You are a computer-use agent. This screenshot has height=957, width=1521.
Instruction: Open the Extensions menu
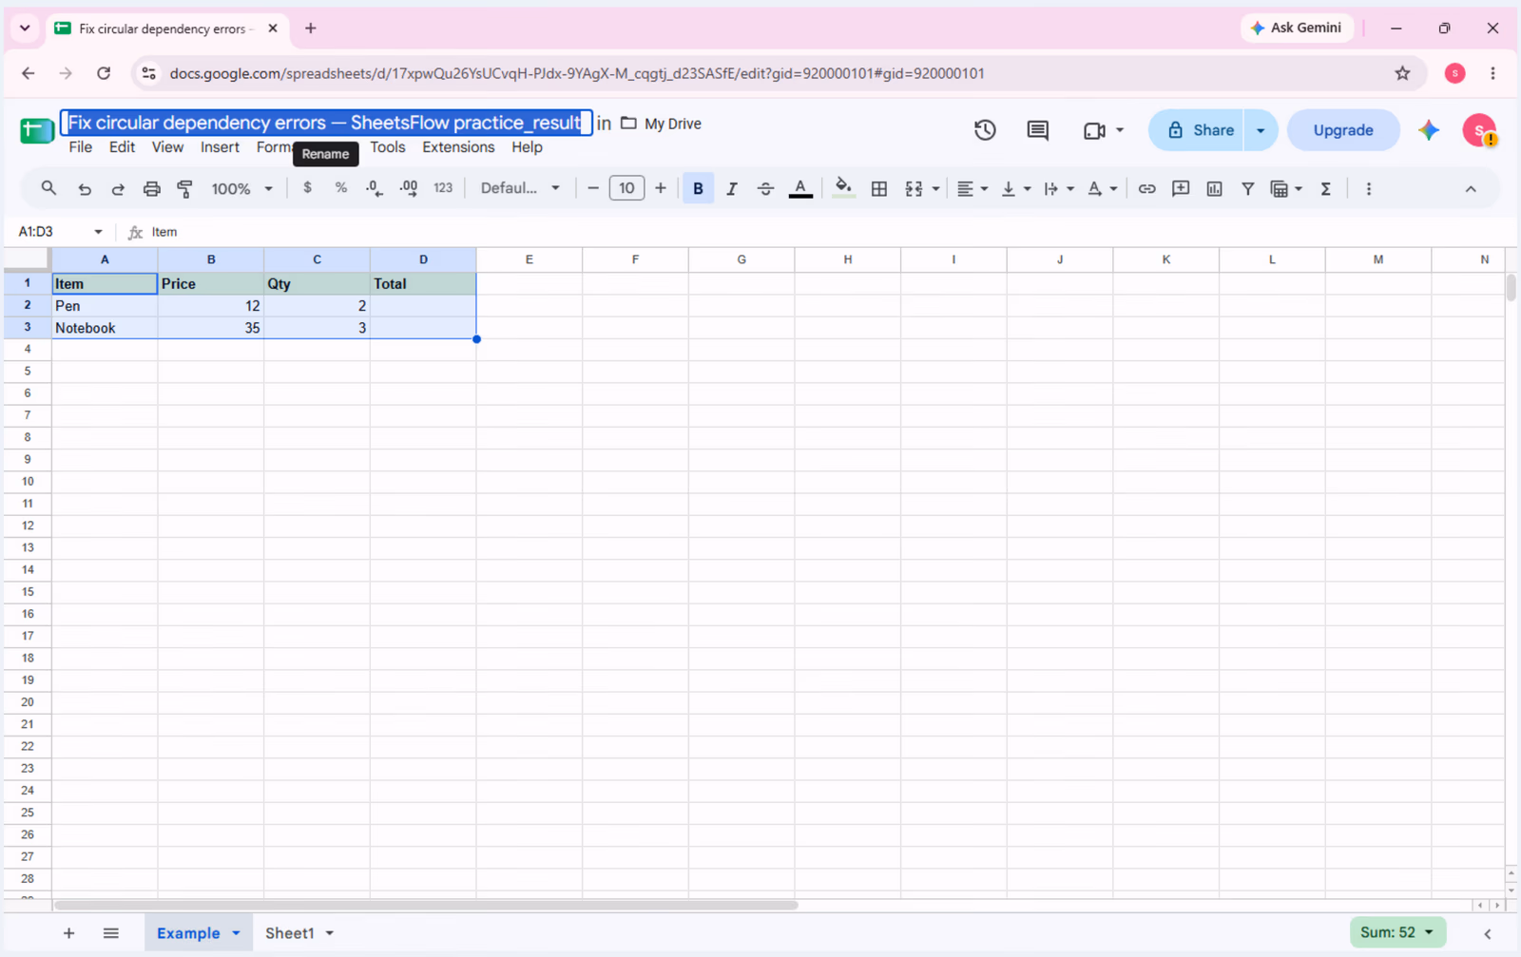(x=458, y=147)
